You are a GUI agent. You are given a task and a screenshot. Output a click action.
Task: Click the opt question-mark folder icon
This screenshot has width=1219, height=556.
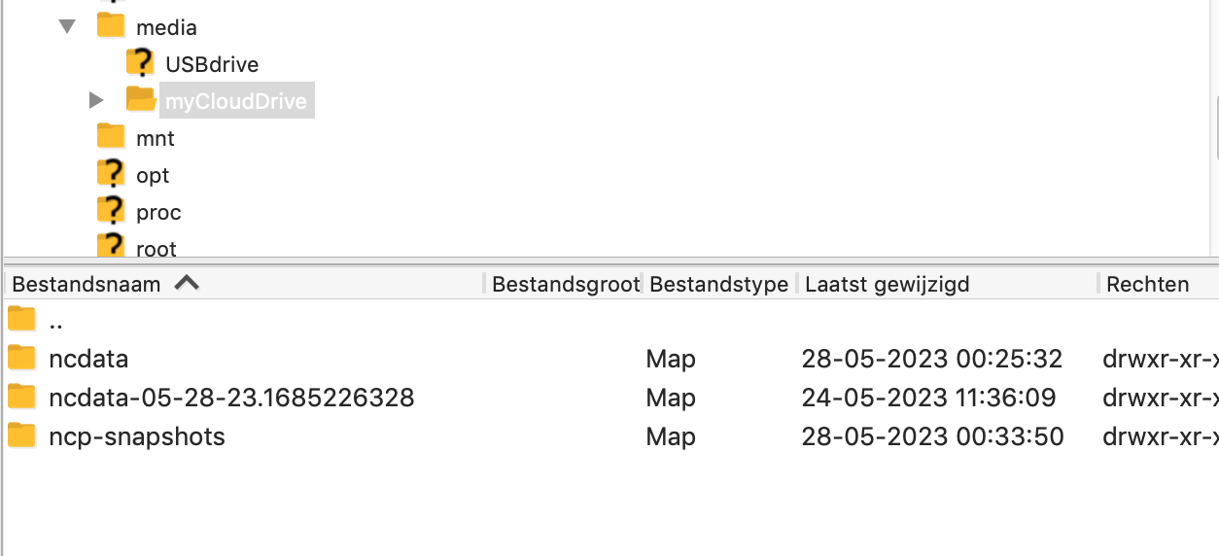coord(111,175)
